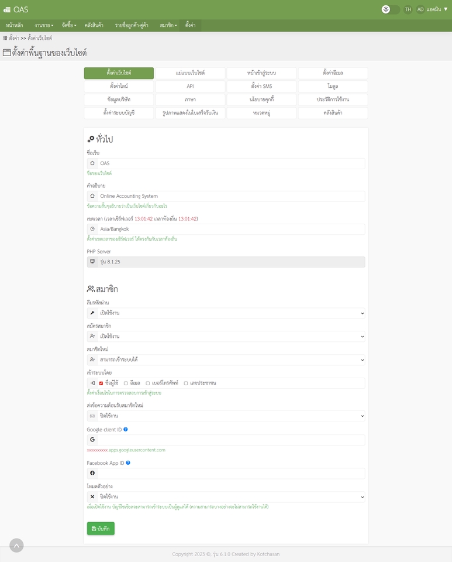The width and height of the screenshot is (452, 562).
Task: Click the Facebook icon in App ID field
Action: click(92, 473)
